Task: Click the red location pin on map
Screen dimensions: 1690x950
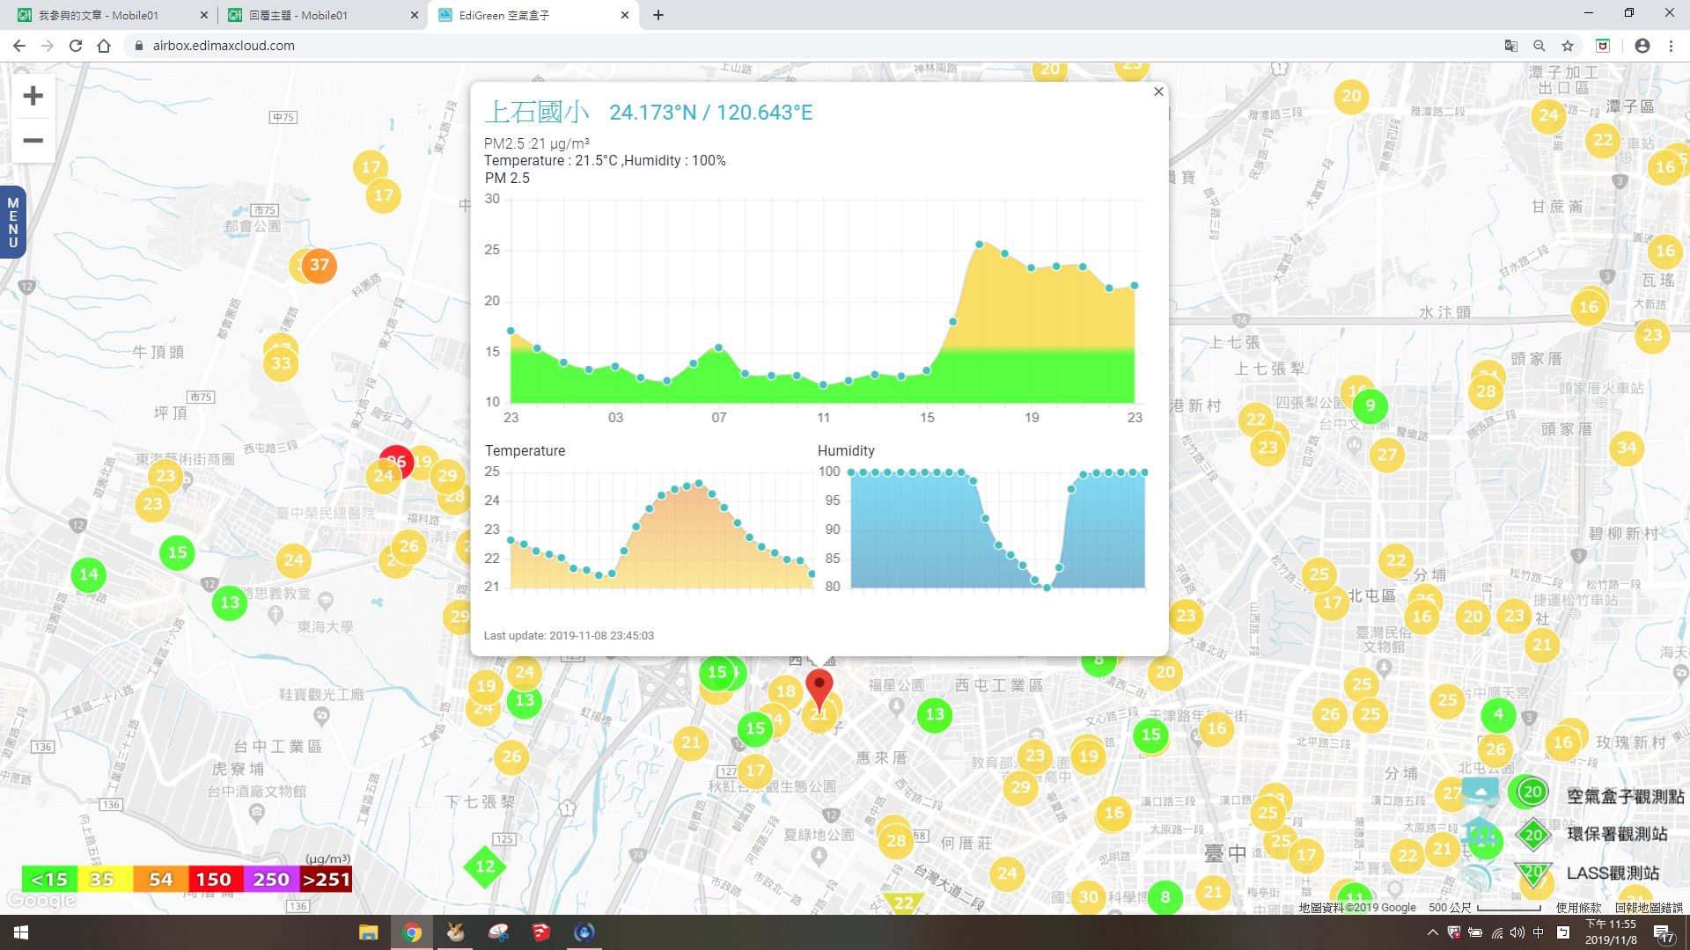Action: click(819, 689)
